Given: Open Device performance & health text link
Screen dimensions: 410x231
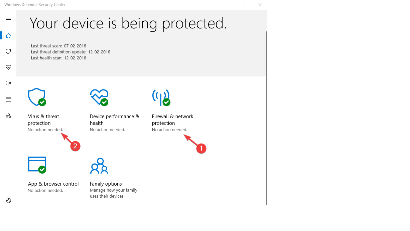Looking at the screenshot, I should 114,120.
